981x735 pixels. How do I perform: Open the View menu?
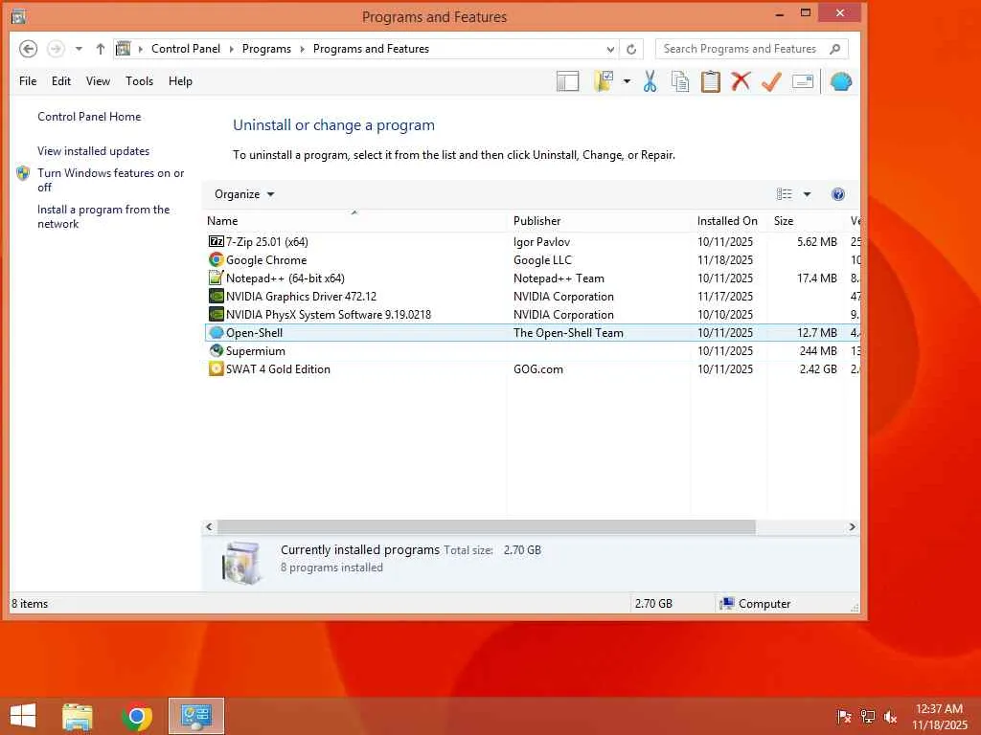coord(98,81)
